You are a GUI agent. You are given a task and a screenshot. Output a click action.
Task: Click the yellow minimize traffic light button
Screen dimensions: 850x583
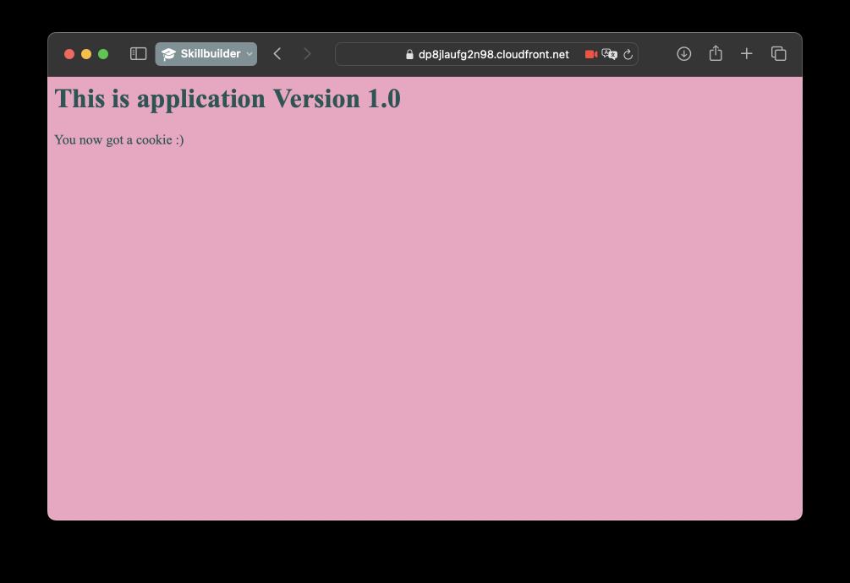click(85, 53)
